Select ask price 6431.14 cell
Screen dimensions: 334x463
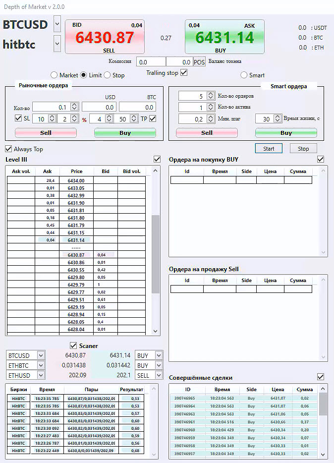pos(76,240)
